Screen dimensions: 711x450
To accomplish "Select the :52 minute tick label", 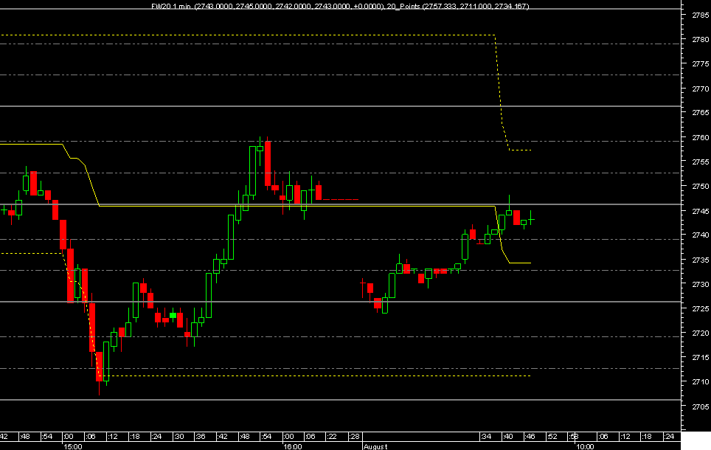I will click(552, 437).
